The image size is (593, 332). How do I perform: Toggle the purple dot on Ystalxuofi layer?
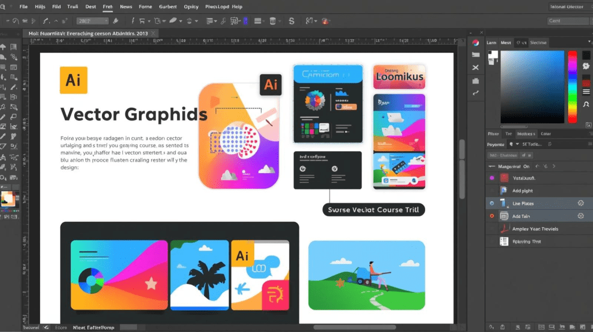click(x=492, y=178)
